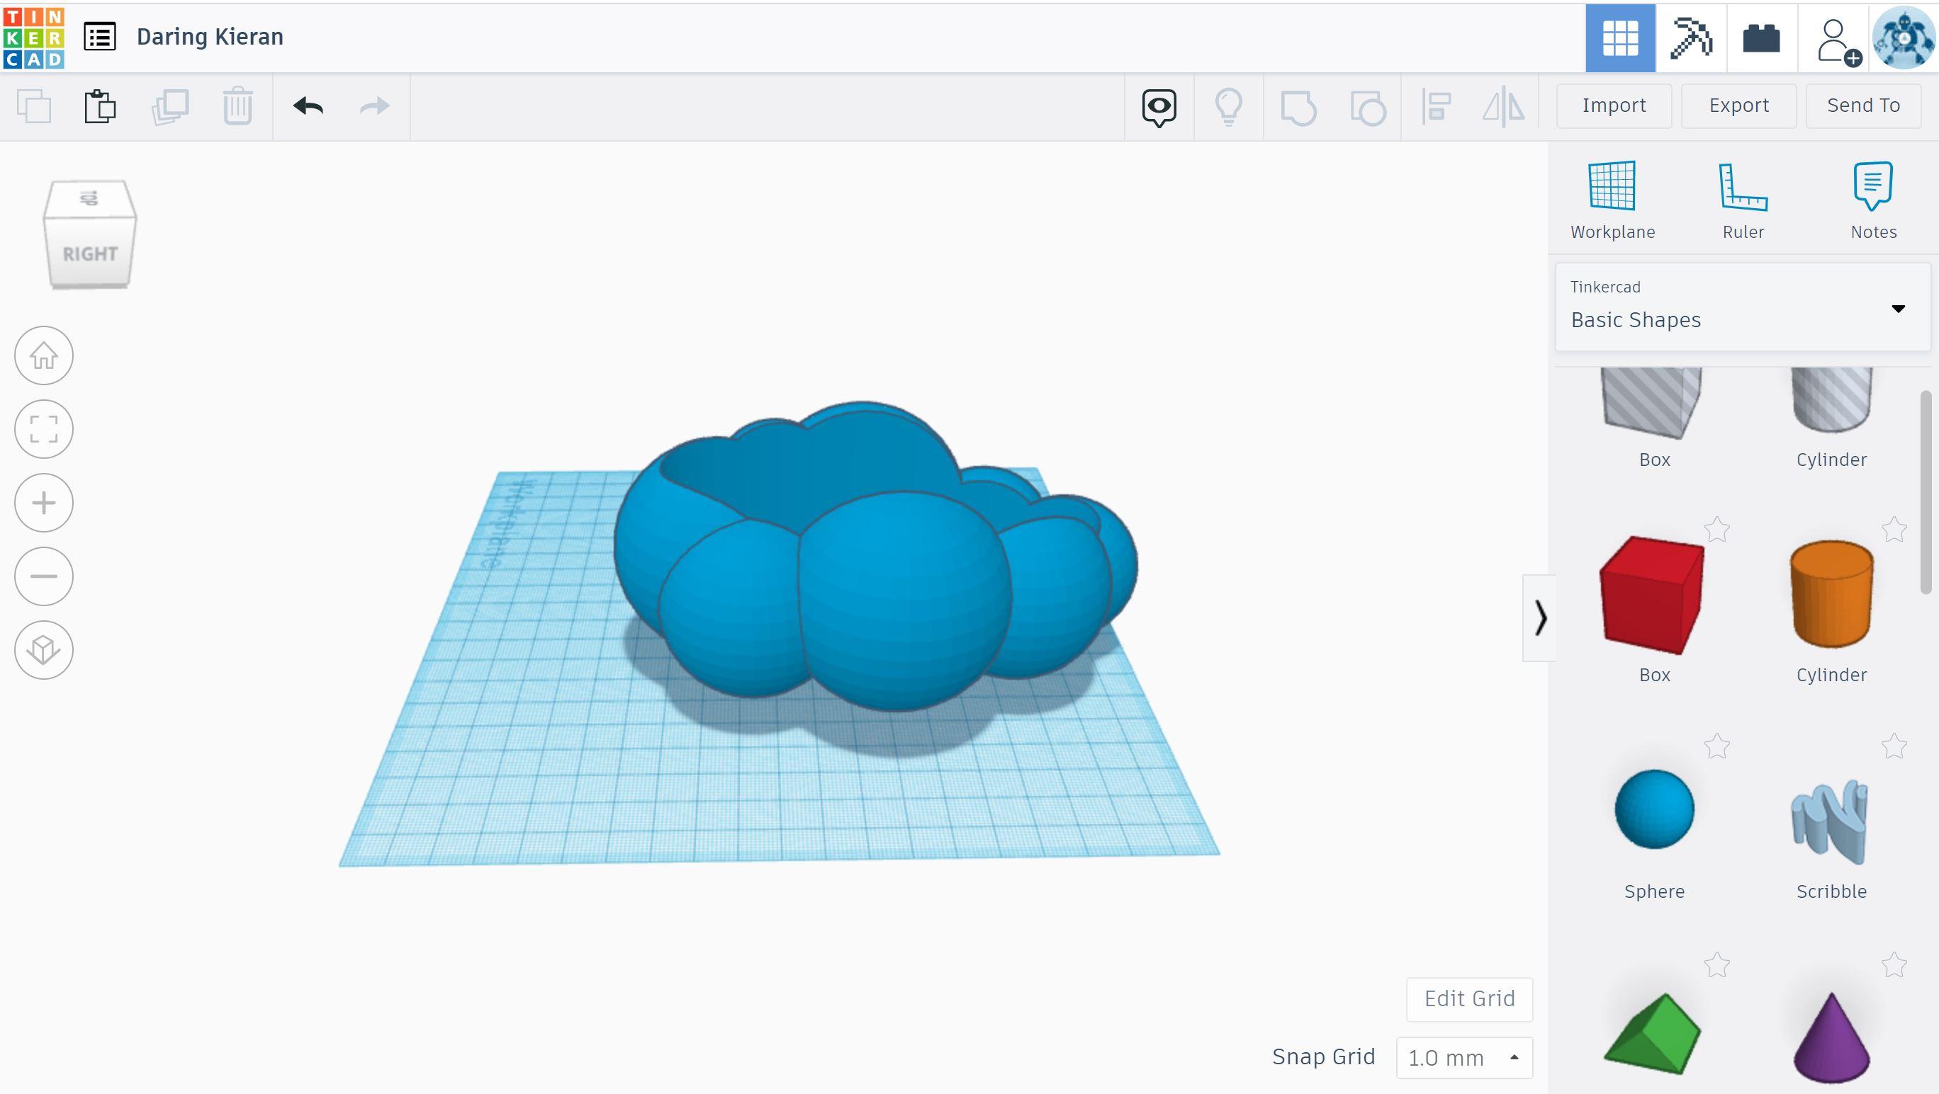Click the Undo arrow
1939x1094 pixels.
(308, 106)
